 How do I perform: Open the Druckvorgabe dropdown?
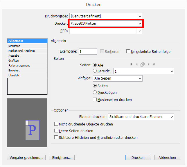pos(106,16)
